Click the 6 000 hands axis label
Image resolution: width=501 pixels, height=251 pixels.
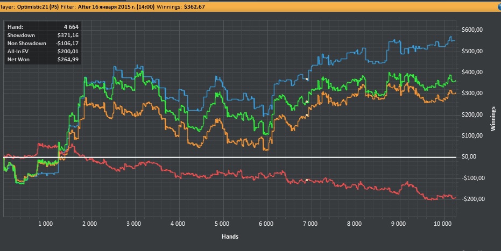tap(266, 224)
